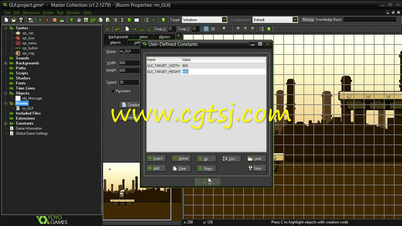Run the game with green play

[x=40, y=20]
